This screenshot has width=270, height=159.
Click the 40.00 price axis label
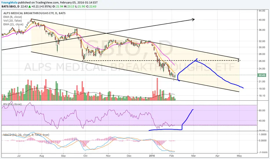[x=262, y=20]
